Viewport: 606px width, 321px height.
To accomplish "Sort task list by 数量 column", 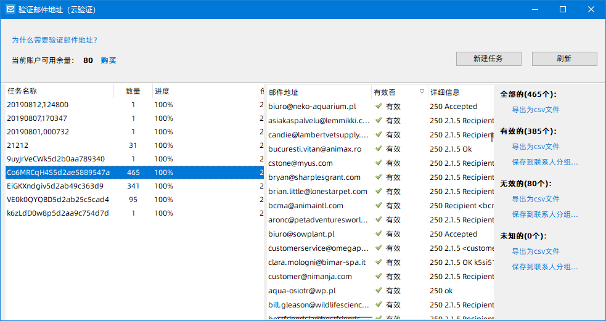I will click(x=133, y=92).
